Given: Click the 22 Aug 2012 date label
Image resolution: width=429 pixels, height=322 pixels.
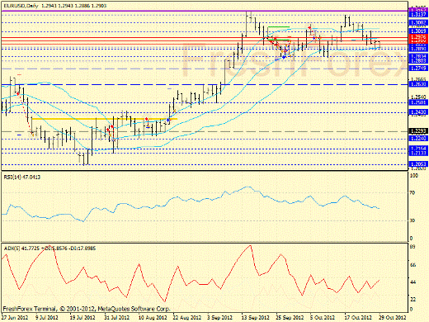Looking at the screenshot, I should click(187, 318).
